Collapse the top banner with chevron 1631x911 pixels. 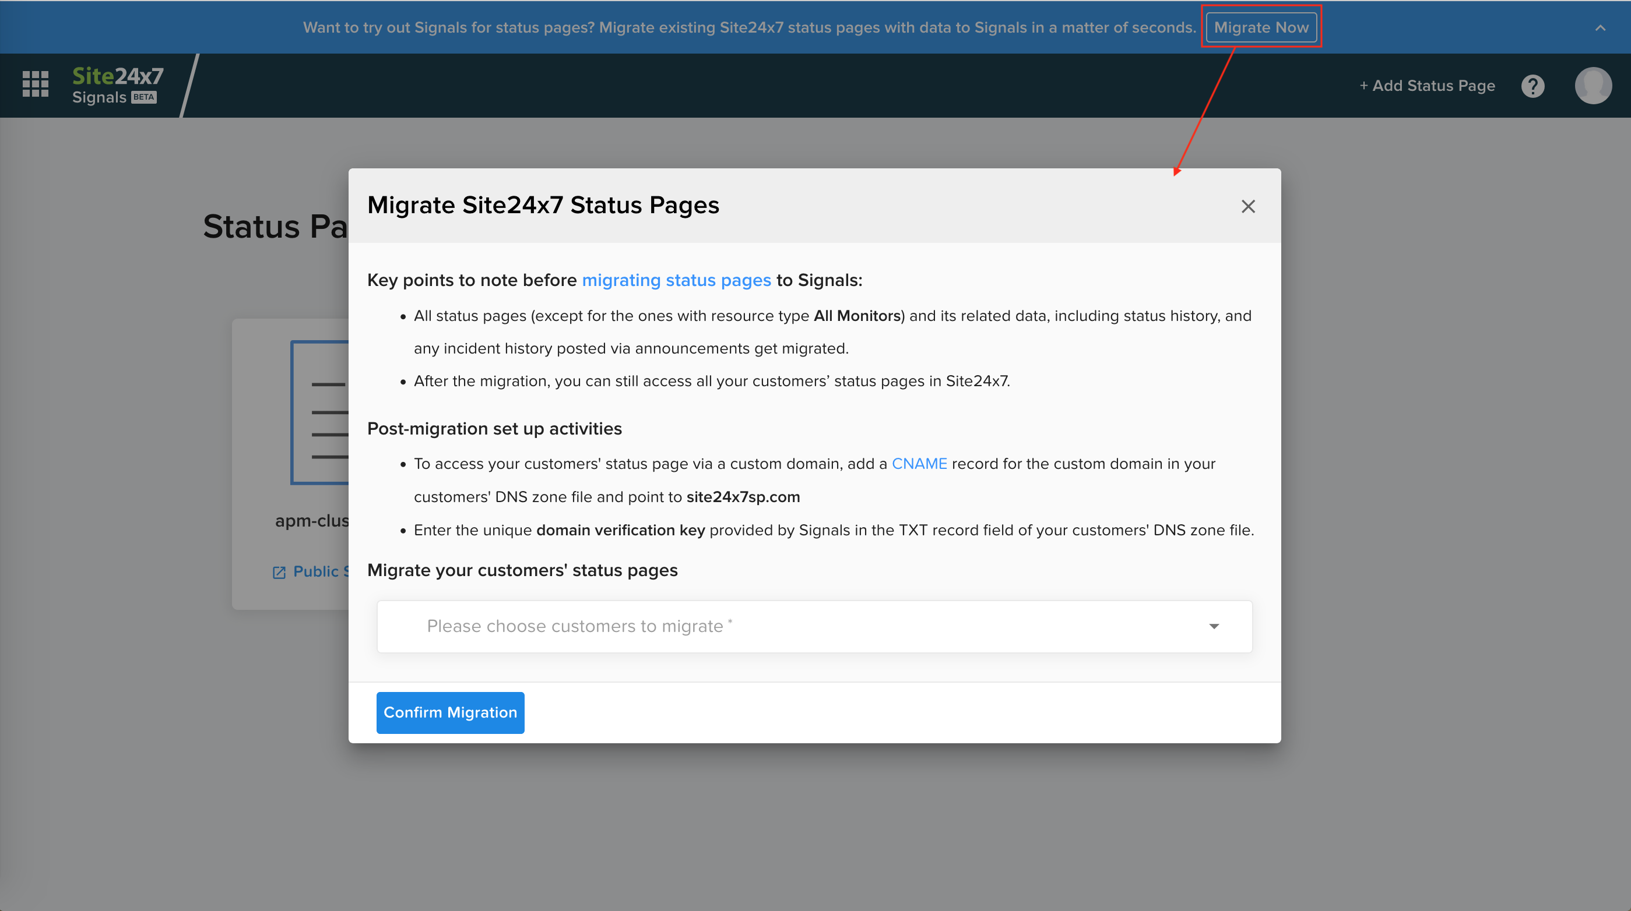(x=1600, y=28)
